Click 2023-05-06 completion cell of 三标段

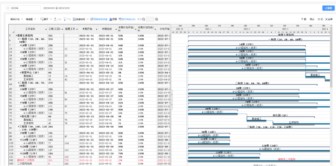[x=107, y=128]
